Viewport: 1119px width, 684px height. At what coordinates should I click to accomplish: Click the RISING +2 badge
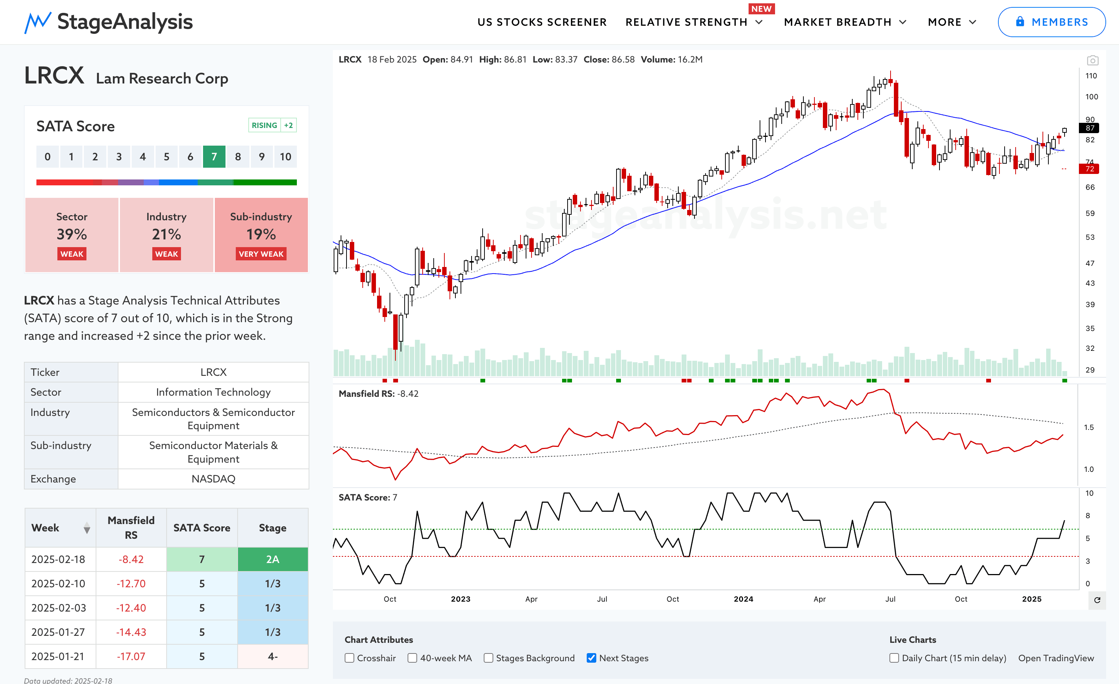coord(273,125)
